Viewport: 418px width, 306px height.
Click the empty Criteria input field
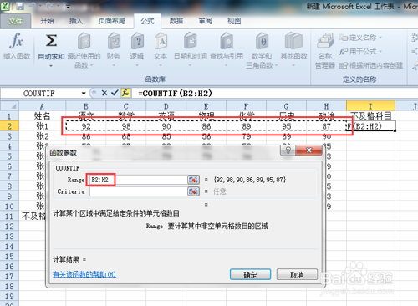pos(139,191)
